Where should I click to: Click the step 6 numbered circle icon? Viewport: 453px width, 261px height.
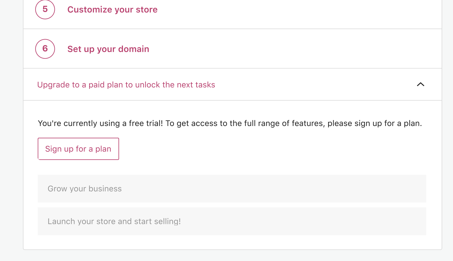[x=45, y=48]
